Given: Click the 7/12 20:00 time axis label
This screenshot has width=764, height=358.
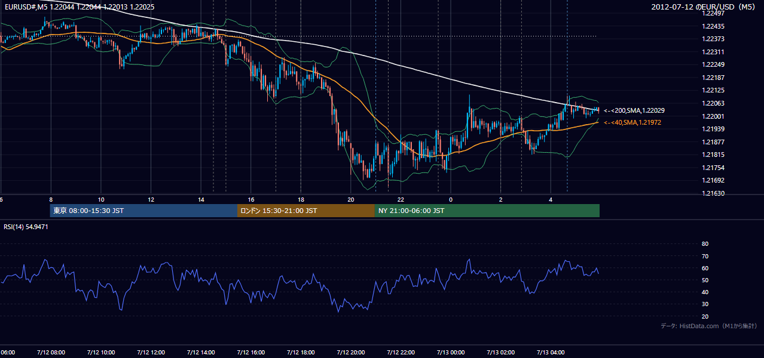Looking at the screenshot, I should point(351,352).
